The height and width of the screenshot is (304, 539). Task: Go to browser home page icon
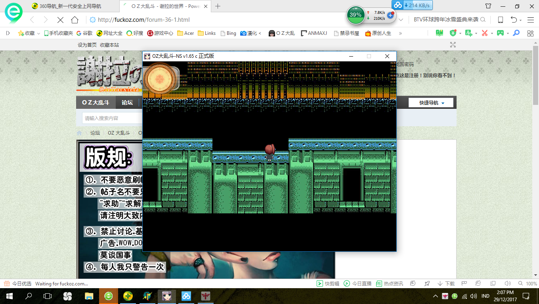[75, 20]
